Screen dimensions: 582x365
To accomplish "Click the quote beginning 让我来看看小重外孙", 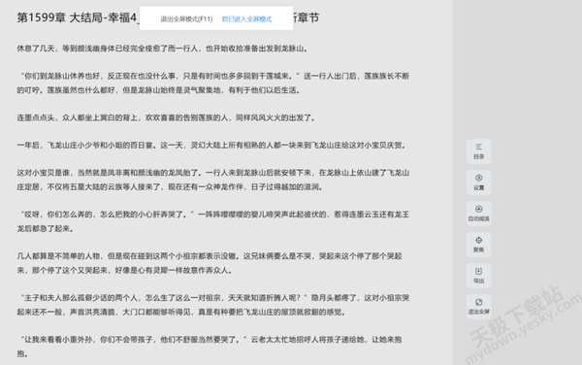I will (x=210, y=347).
